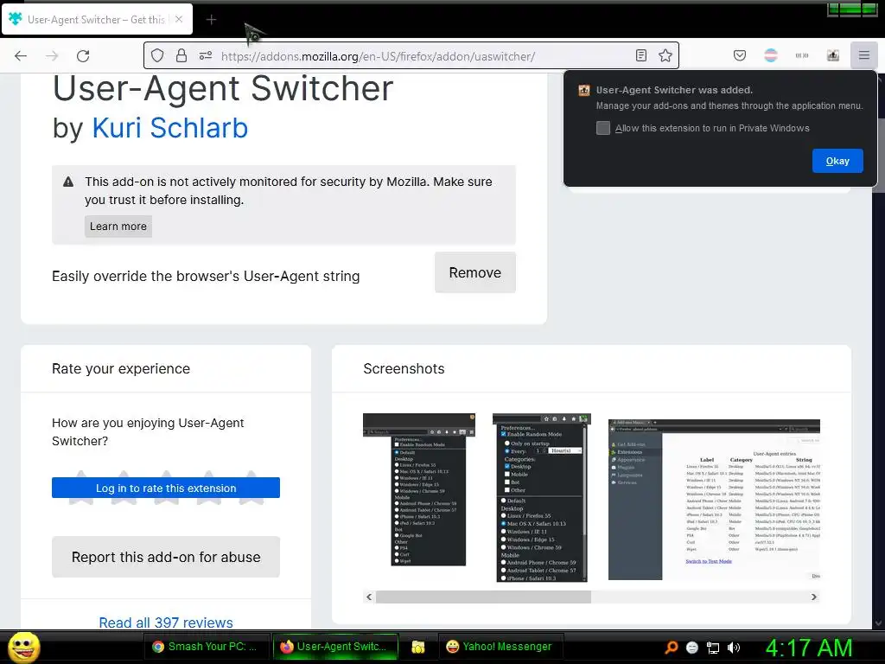
Task: Switch to User-Agent Switcher taskbar item
Action: pos(335,647)
